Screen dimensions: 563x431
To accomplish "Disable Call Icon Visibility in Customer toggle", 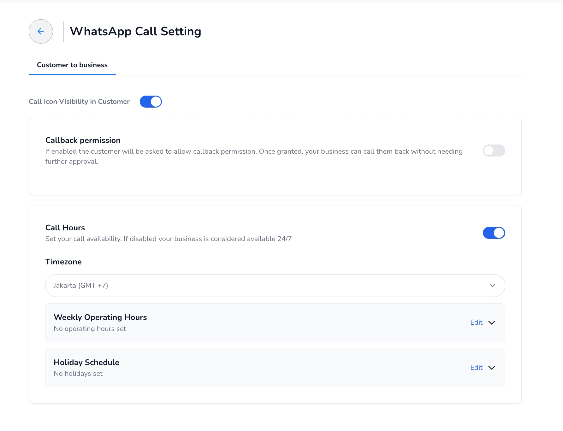I will point(151,102).
